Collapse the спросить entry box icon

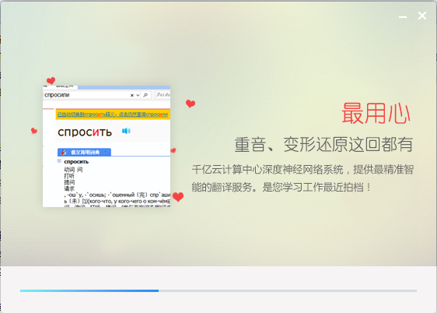tap(59, 161)
